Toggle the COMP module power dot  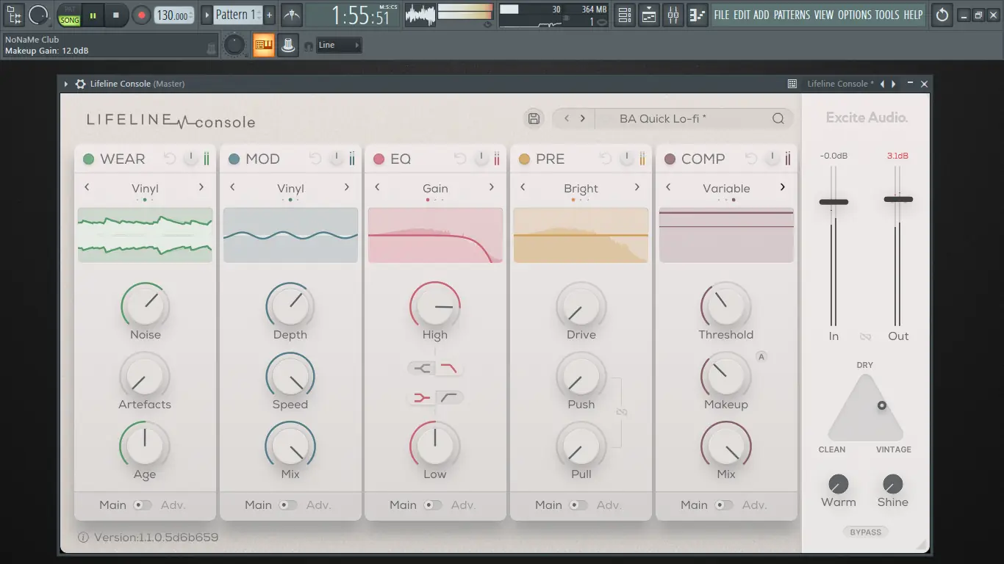(670, 159)
